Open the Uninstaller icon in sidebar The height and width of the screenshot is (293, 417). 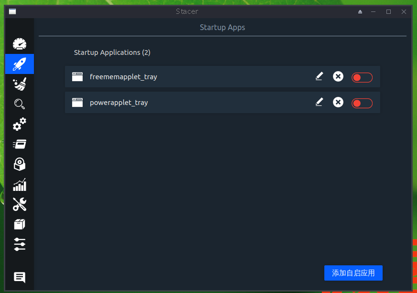[20, 164]
